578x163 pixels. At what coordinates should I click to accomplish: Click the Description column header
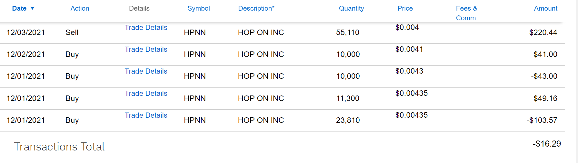pyautogui.click(x=256, y=9)
